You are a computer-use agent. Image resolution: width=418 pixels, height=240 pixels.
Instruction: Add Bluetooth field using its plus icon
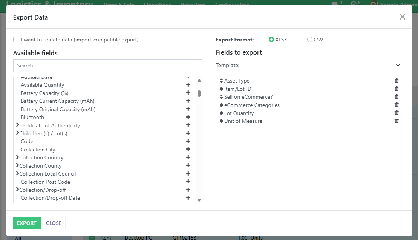188,117
